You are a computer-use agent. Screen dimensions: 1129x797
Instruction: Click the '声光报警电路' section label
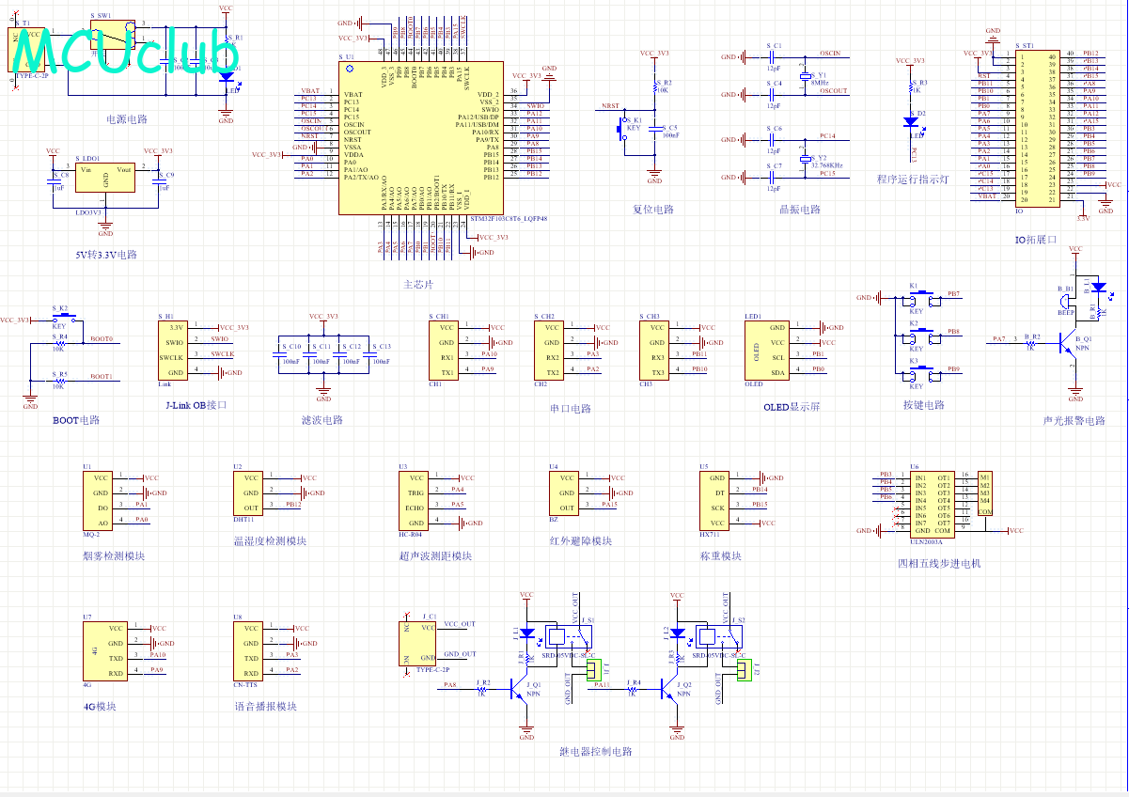coord(1074,421)
